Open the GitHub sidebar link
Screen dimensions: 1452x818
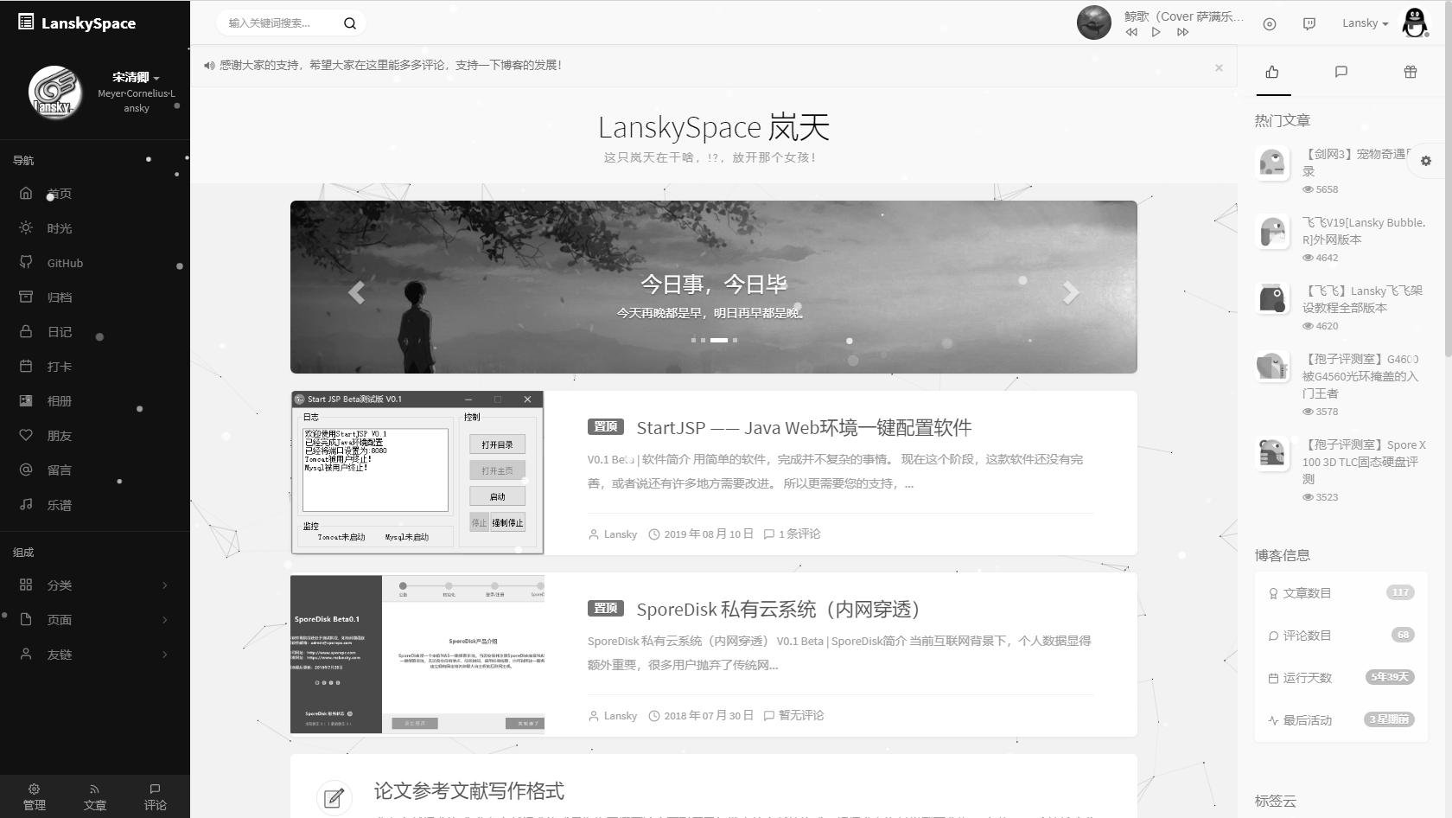(x=65, y=263)
